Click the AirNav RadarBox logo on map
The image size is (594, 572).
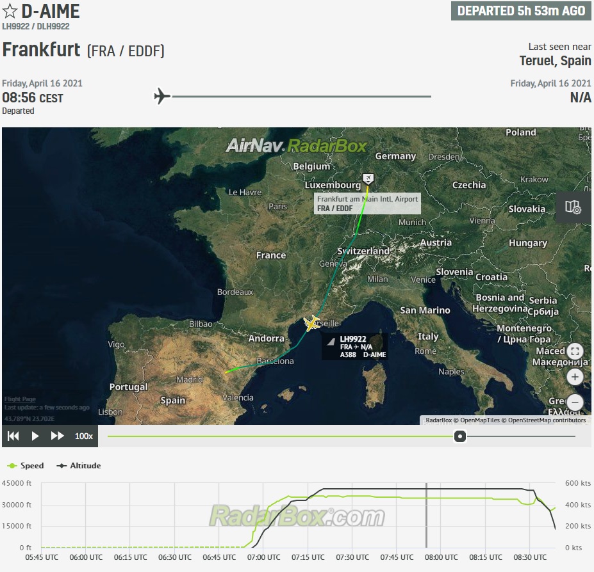click(x=297, y=146)
